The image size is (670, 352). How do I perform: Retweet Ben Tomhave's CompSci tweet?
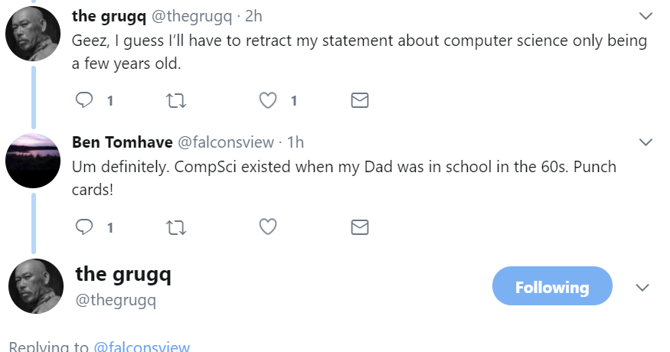coord(176,227)
